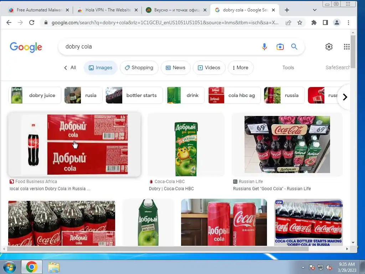Open the 'Coca-Cola bottler starts making' news image
The height and width of the screenshot is (274, 365).
308,222
